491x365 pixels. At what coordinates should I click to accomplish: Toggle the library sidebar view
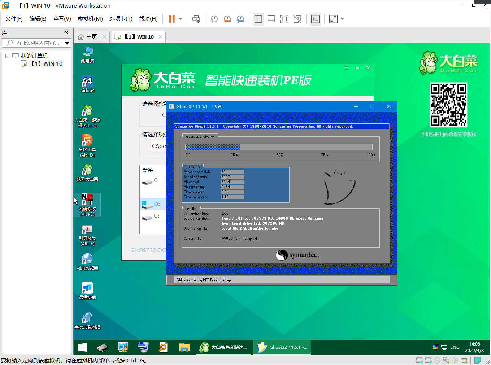258,19
